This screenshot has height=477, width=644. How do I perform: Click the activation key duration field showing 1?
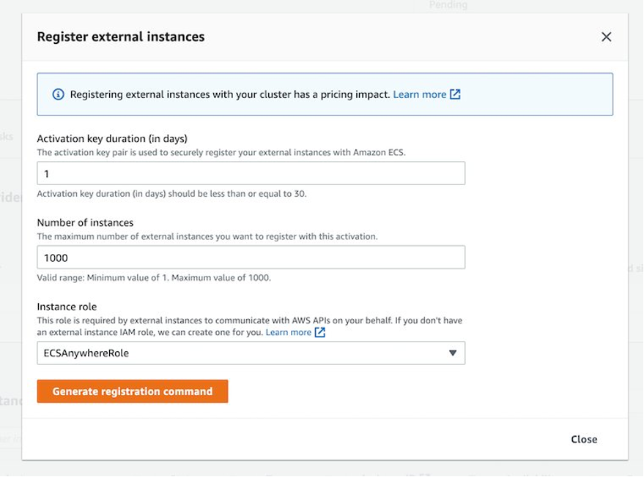(x=251, y=173)
